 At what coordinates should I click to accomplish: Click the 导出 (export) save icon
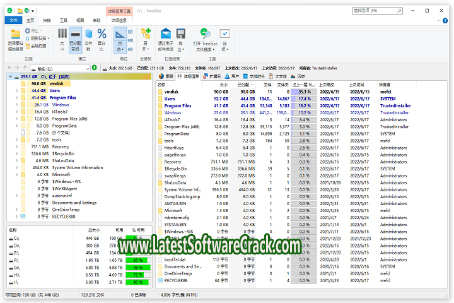(x=181, y=33)
